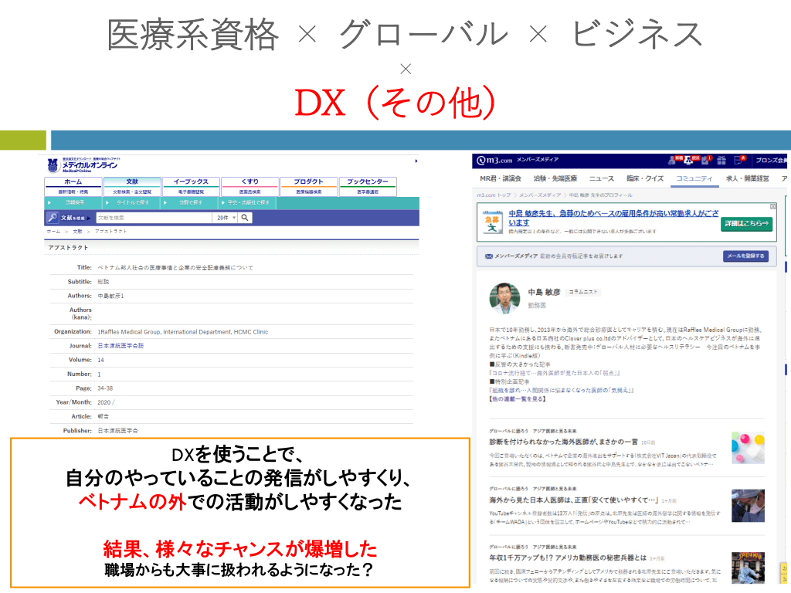Screen dimensions: 791x593
Task: Click the search magnifier button beside 20件
Action: 245,218
